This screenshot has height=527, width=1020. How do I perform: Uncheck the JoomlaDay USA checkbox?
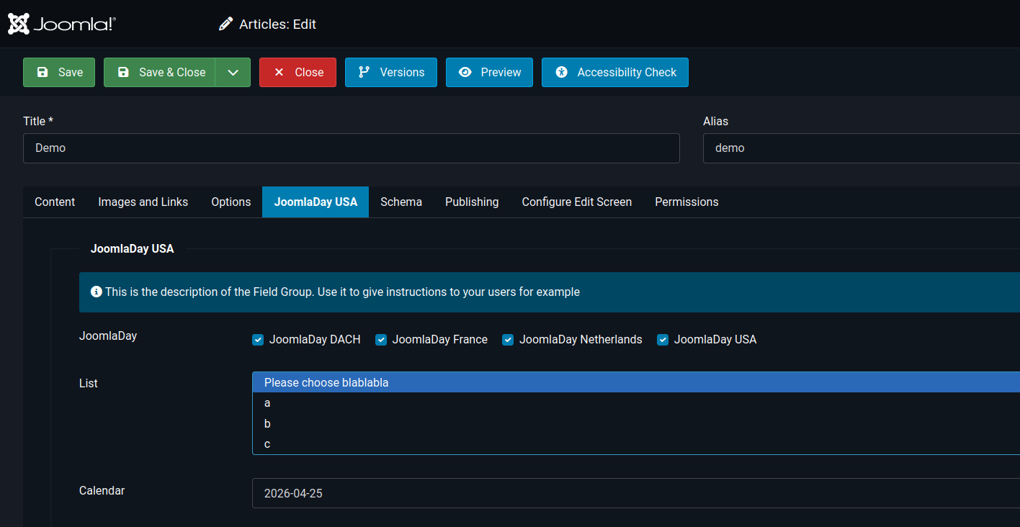click(x=663, y=340)
